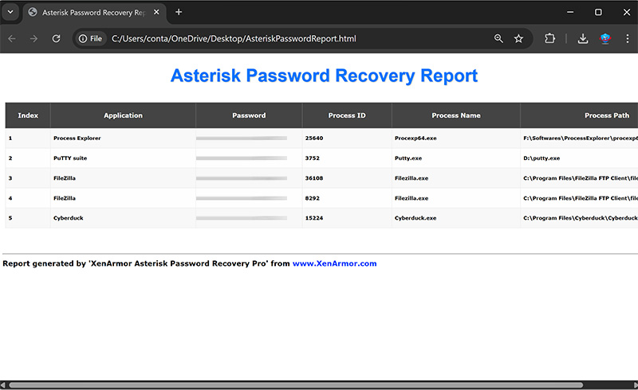The height and width of the screenshot is (390, 638).
Task: Follow the www.XenArmor.com link
Action: pyautogui.click(x=334, y=263)
